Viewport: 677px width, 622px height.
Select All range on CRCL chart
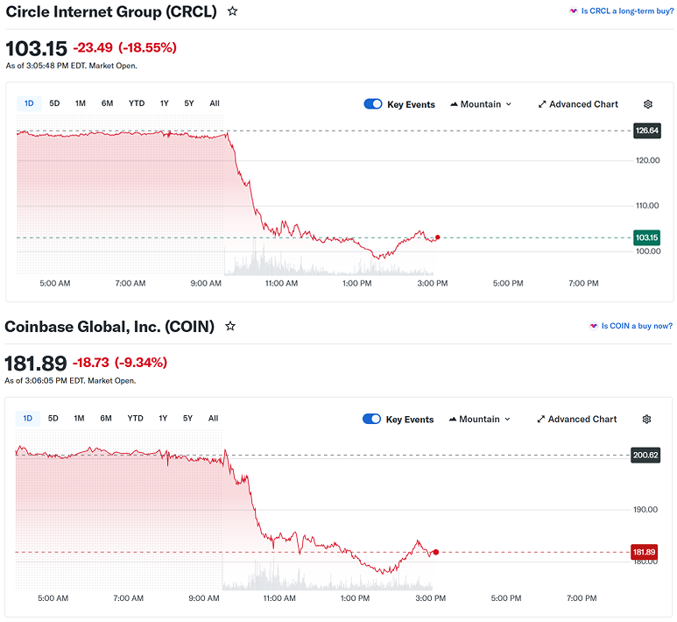pos(215,103)
